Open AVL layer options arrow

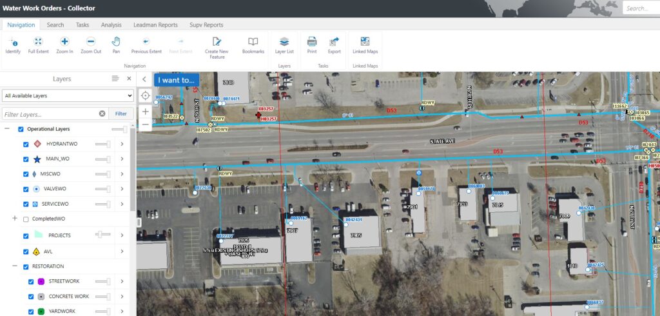pyautogui.click(x=122, y=252)
